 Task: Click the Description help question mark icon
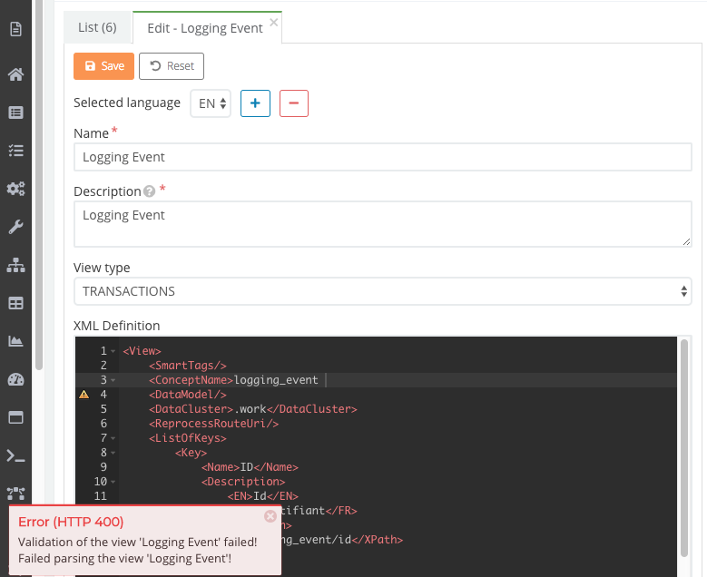pos(150,191)
